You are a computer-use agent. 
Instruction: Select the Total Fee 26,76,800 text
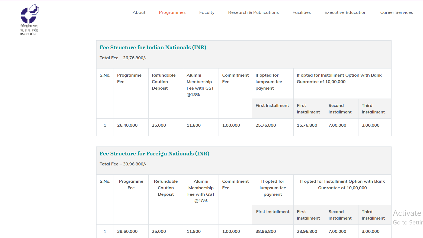point(123,58)
